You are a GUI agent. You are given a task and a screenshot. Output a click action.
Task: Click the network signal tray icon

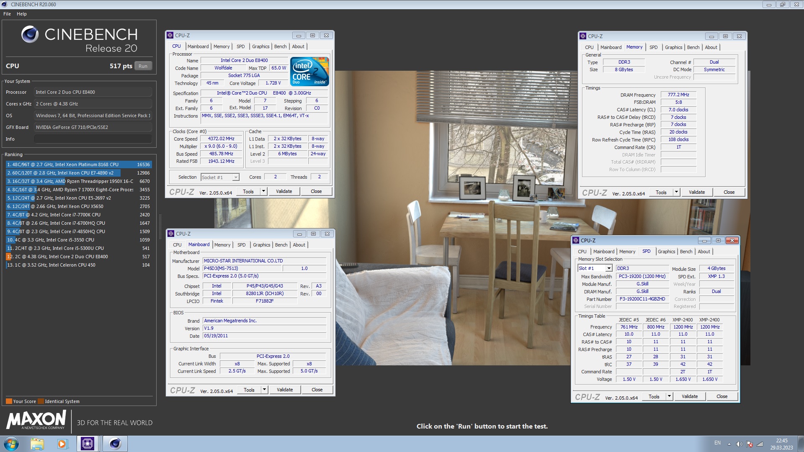click(760, 444)
